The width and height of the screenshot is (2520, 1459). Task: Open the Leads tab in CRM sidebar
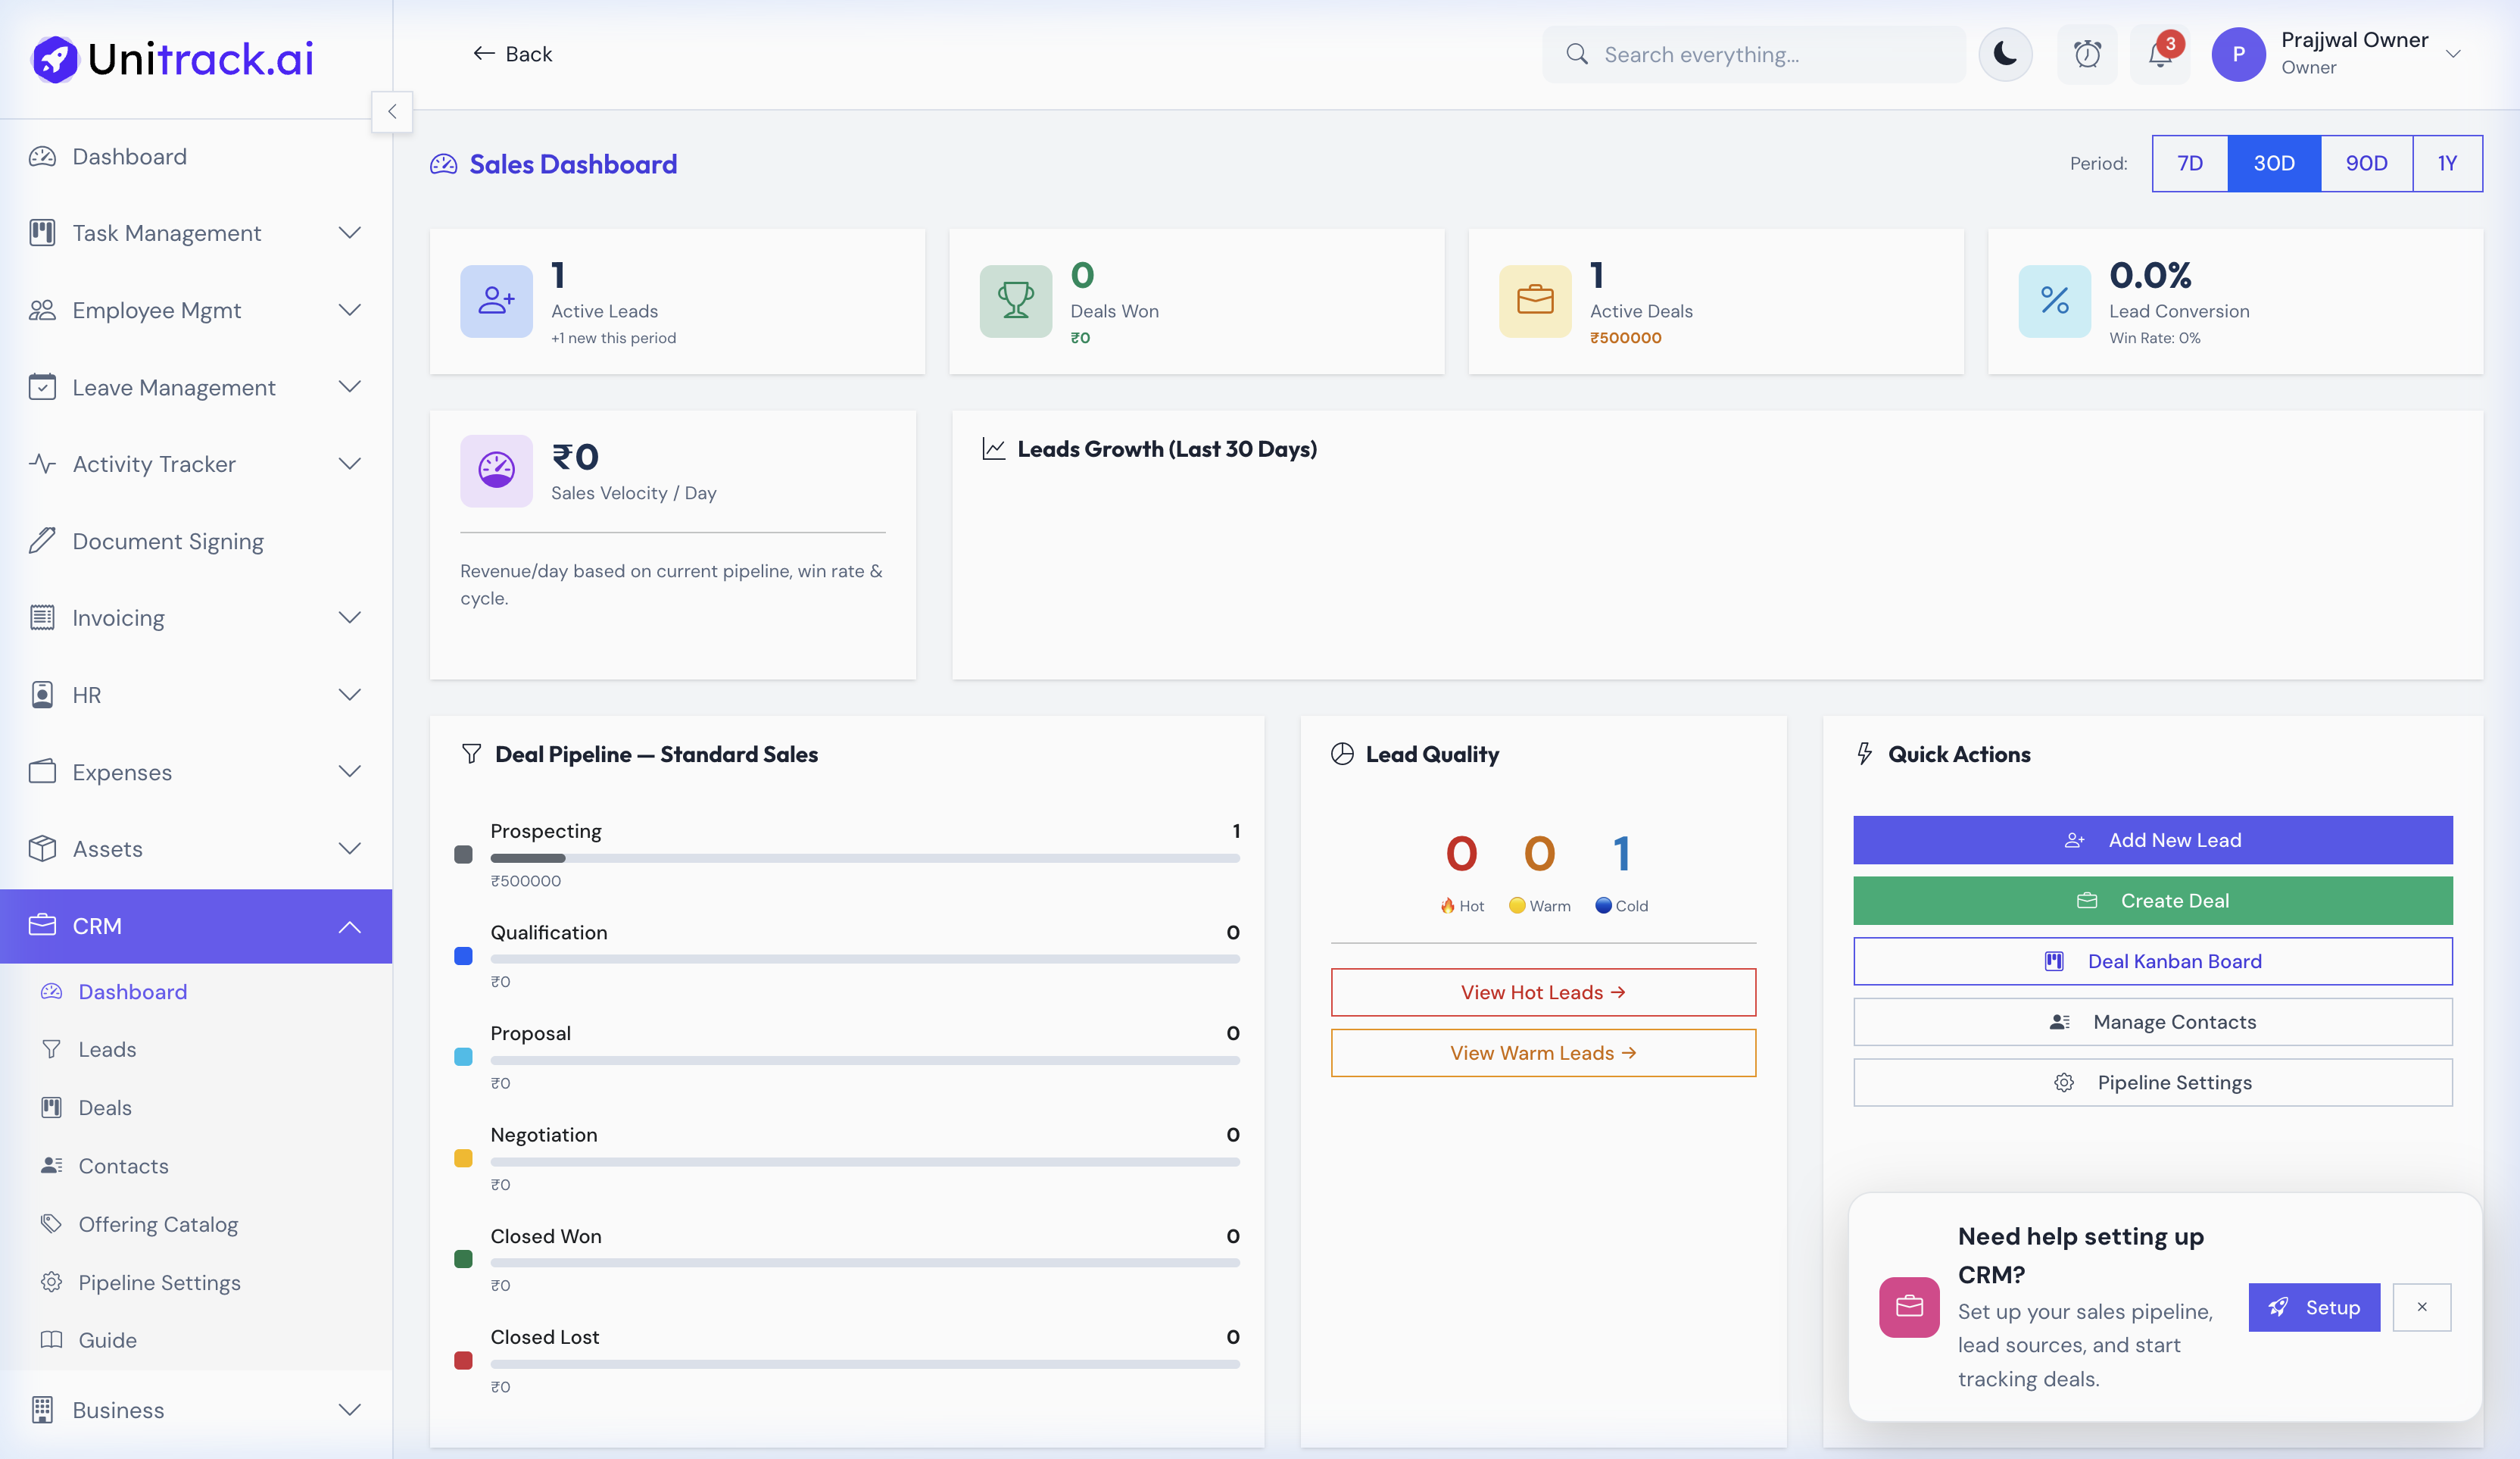point(107,1048)
